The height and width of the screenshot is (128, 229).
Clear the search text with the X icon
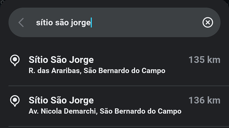[208, 22]
